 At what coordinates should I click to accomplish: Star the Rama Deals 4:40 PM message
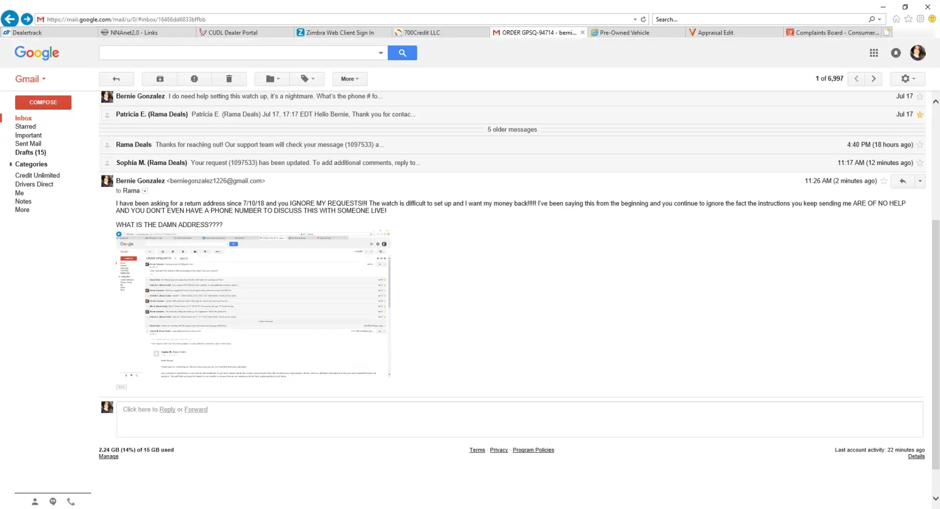[920, 145]
